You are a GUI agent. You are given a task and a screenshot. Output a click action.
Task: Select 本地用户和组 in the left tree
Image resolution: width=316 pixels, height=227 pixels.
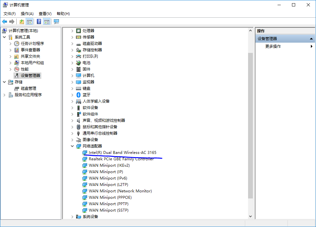[32, 63]
